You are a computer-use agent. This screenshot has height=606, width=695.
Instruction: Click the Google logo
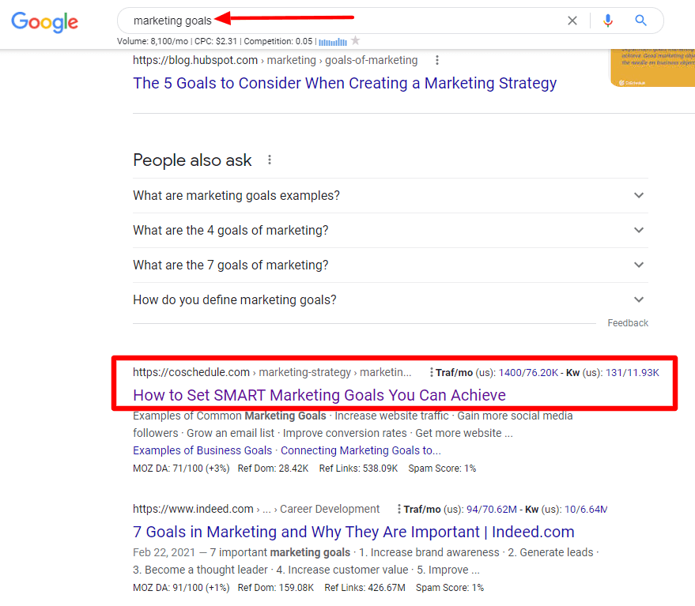coord(44,21)
